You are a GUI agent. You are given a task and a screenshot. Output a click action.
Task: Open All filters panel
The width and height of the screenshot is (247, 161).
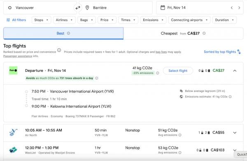pyautogui.click(x=16, y=20)
